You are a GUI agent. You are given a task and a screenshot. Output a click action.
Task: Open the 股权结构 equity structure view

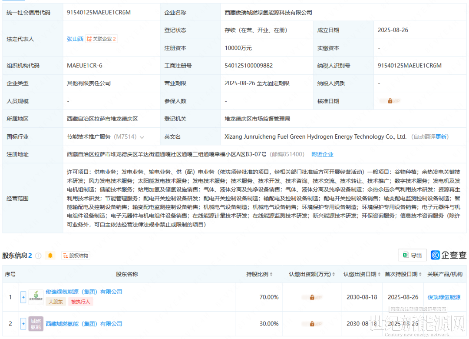pos(76,256)
